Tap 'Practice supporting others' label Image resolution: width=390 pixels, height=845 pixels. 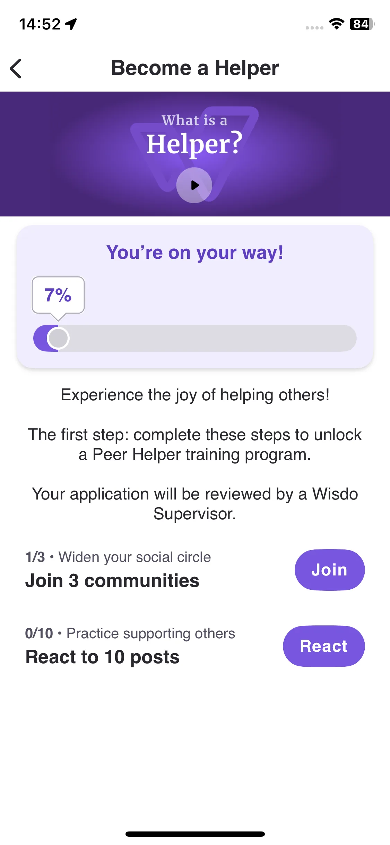coord(151,633)
